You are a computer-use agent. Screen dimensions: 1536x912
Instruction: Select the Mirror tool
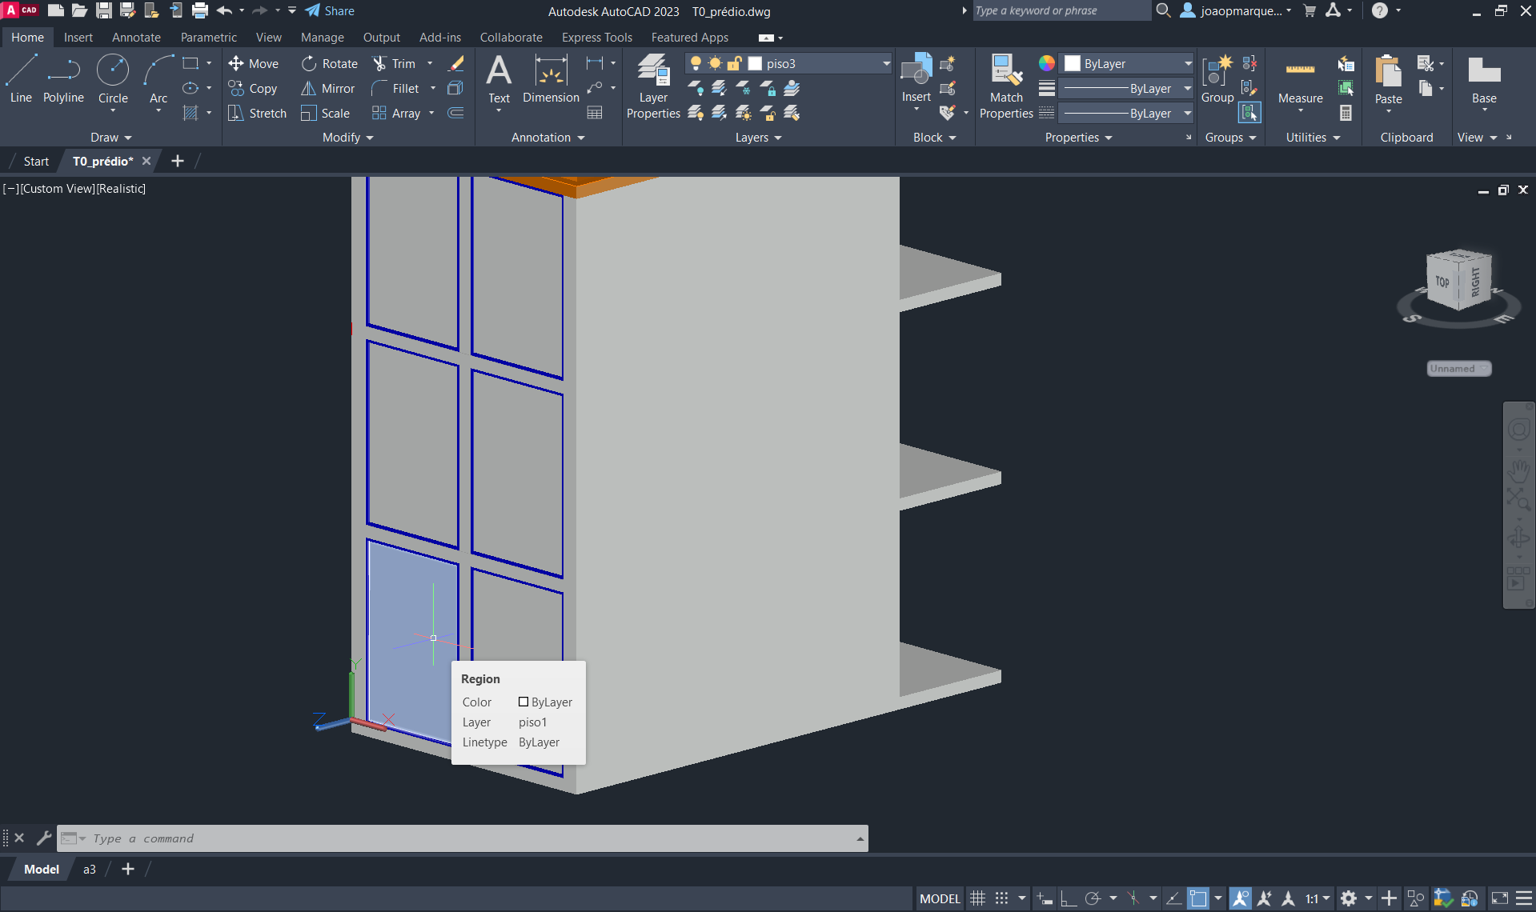(x=327, y=89)
